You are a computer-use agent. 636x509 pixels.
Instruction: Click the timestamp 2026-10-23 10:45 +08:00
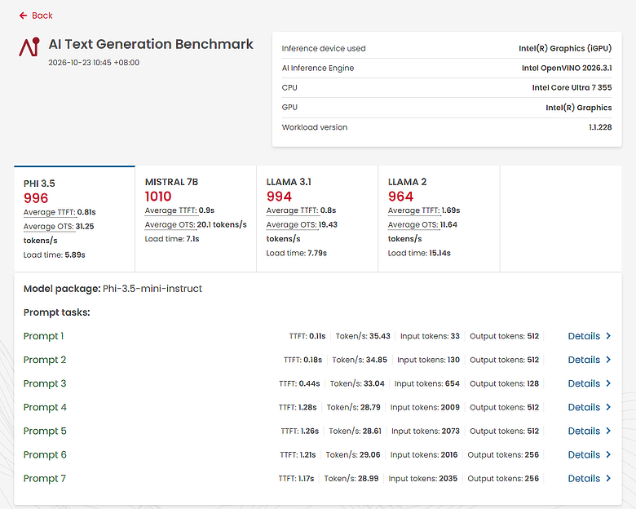[94, 63]
